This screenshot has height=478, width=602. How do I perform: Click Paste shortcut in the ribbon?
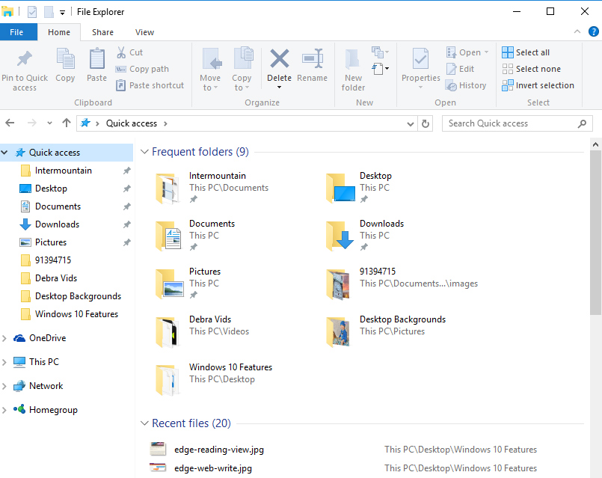[x=150, y=85]
